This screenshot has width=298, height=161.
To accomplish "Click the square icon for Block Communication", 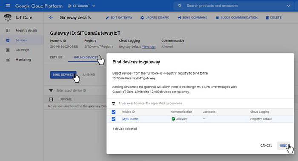I will [x=217, y=17].
